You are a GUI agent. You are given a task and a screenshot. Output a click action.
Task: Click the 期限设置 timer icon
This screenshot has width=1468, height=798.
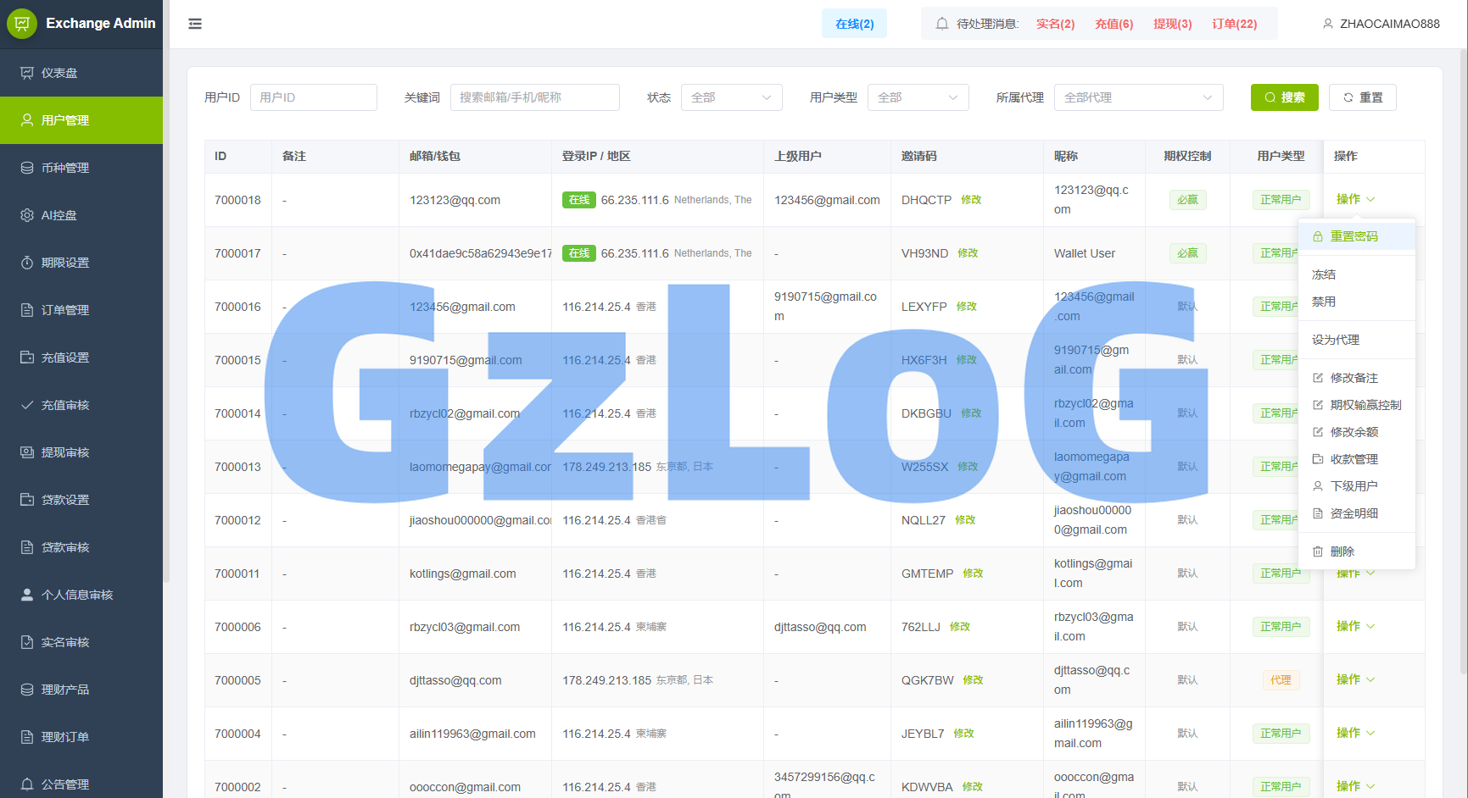point(27,263)
